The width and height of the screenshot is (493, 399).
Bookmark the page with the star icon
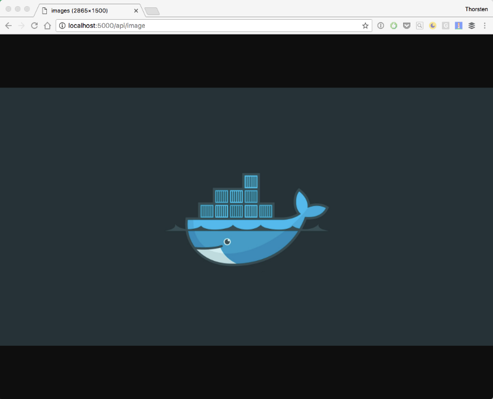coord(365,25)
